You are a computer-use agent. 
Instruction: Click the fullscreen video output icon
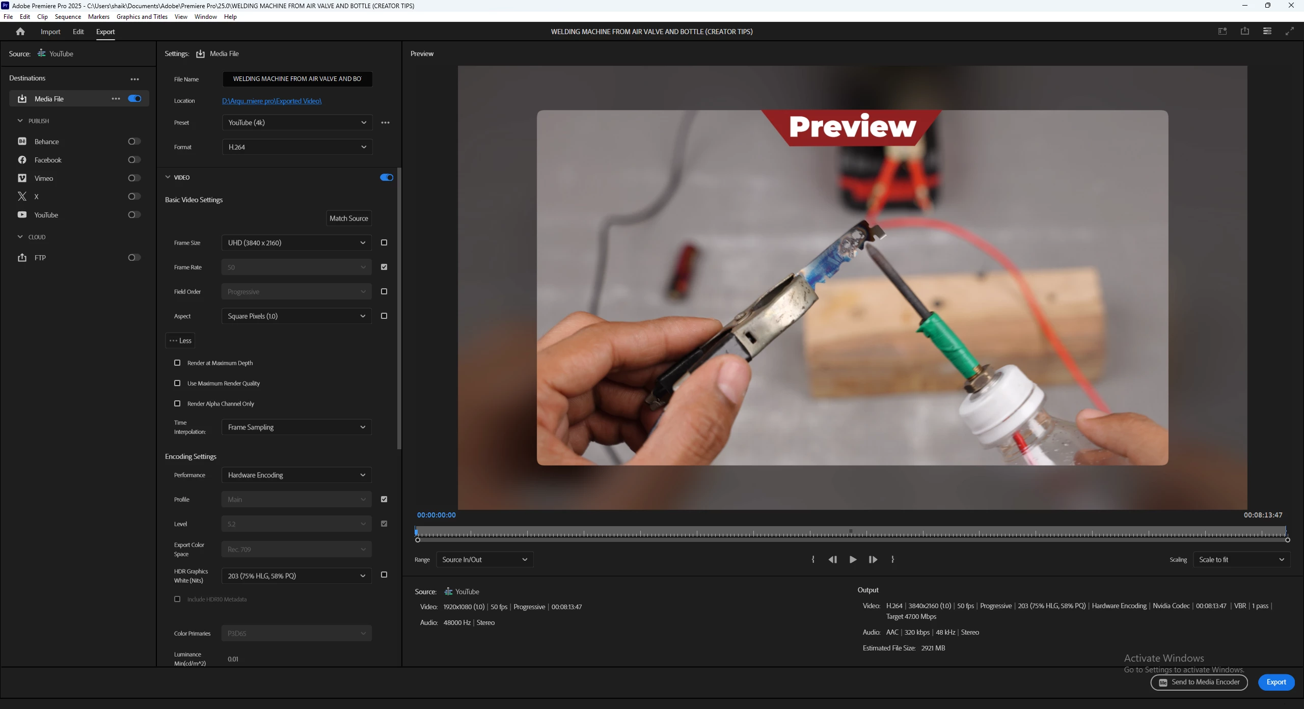(1290, 31)
